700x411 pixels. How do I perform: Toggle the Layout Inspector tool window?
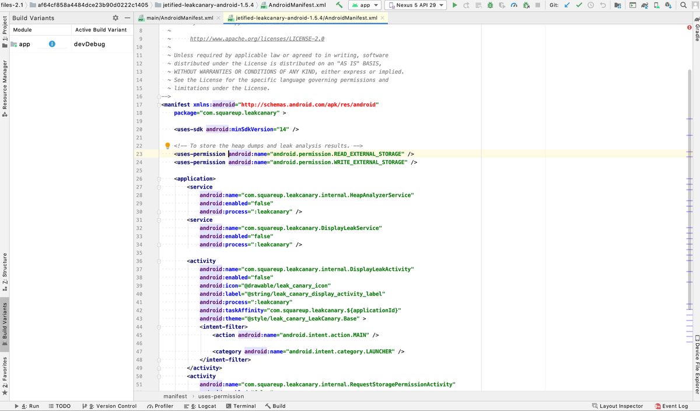pos(617,406)
